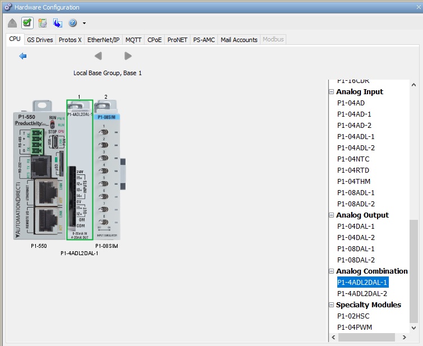Image resolution: width=423 pixels, height=346 pixels.
Task: Select P1-04PWM specialty module
Action: pos(355,327)
